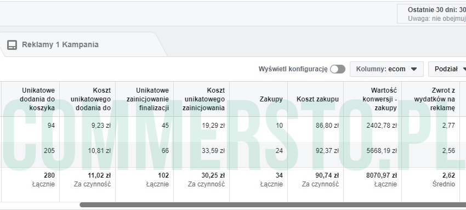The image size is (466, 210).
Task: Select the cell with value 9,23 zł
Action: coord(87,129)
